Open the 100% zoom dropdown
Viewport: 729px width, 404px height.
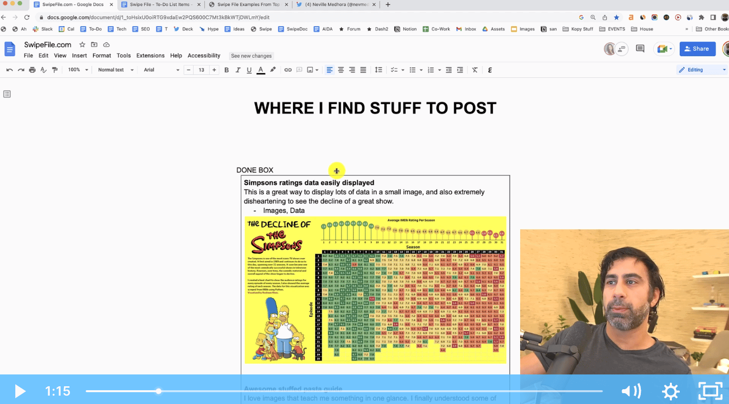(78, 70)
